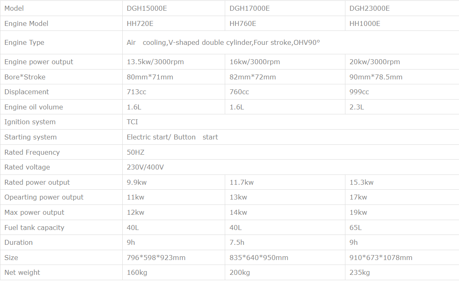Select the Engine Type row label

(x=24, y=42)
